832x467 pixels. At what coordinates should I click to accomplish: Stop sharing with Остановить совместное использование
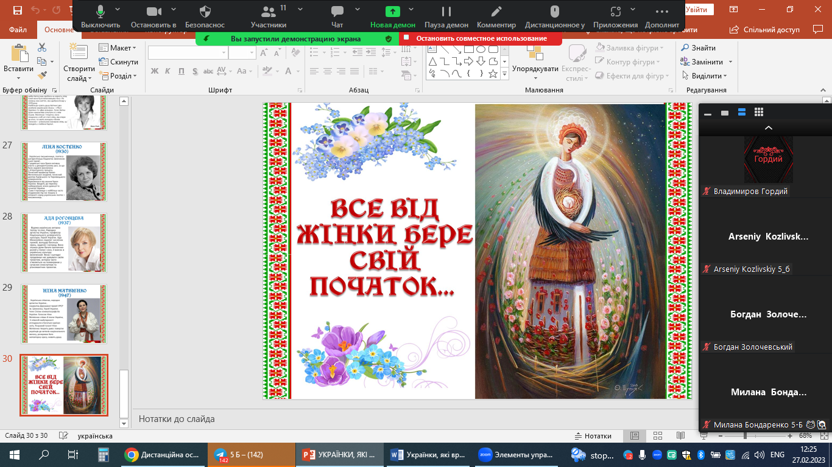481,38
